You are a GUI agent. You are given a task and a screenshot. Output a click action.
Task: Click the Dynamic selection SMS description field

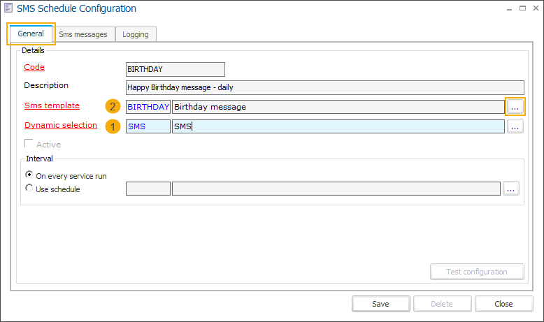(338, 126)
